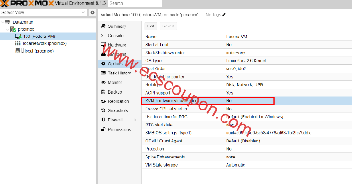
Task: Click the Edit button
Action: (x=151, y=26)
